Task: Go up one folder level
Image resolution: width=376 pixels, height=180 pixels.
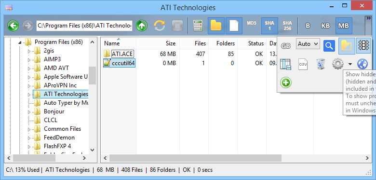Action: click(142, 26)
